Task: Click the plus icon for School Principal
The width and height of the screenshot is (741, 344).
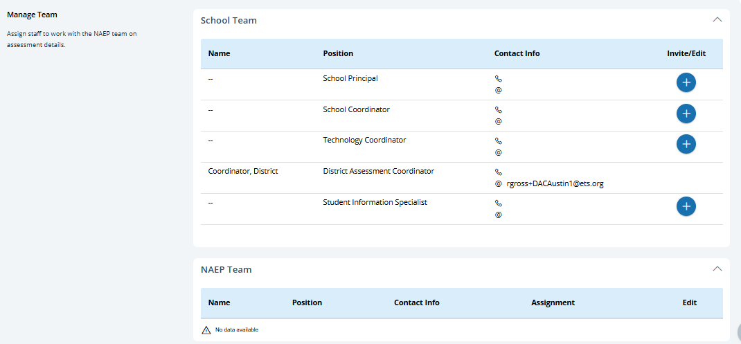Action: click(x=686, y=82)
